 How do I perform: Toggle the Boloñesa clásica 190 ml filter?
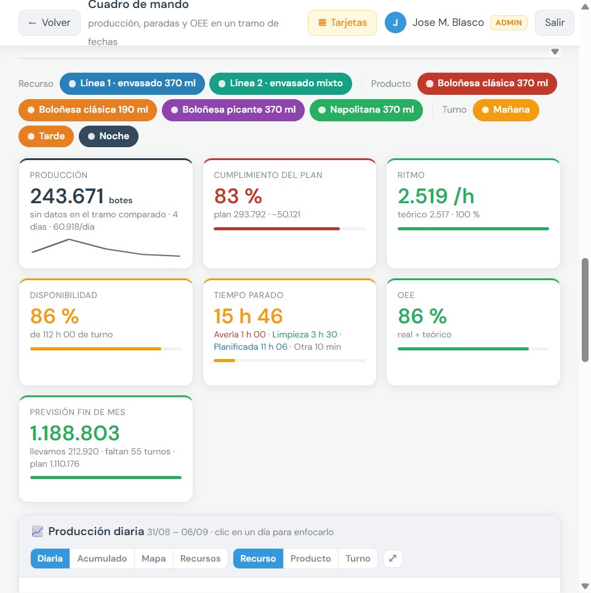(x=87, y=110)
